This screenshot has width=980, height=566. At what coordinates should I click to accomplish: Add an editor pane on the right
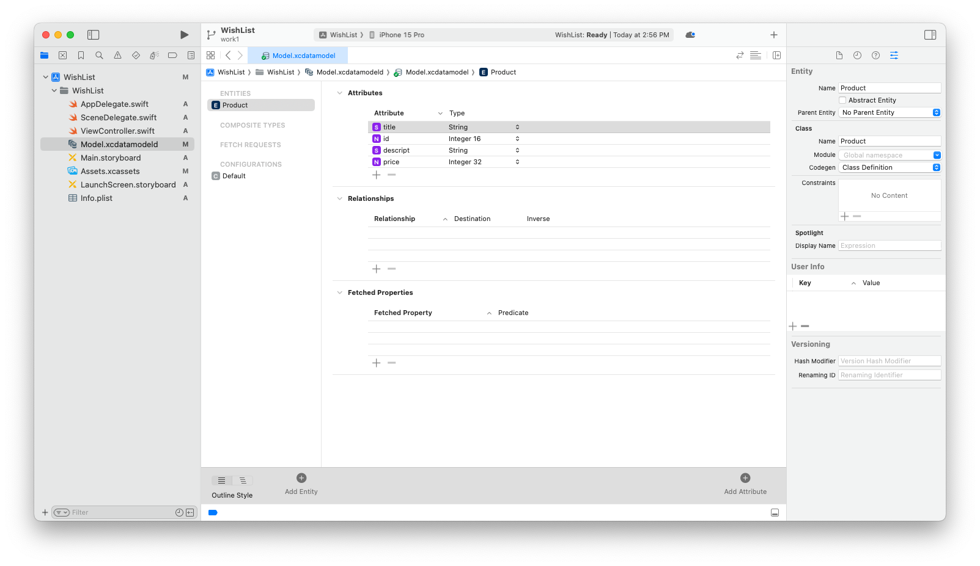(x=777, y=56)
